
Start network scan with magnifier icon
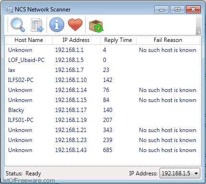click(18, 25)
